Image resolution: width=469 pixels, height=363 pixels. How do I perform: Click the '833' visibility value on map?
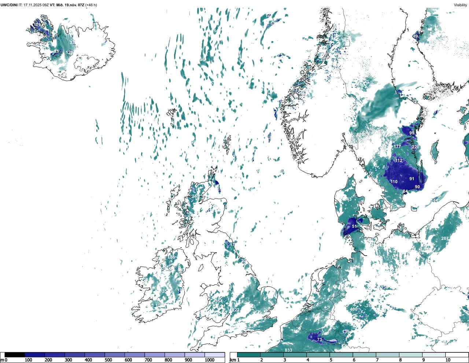(288, 350)
